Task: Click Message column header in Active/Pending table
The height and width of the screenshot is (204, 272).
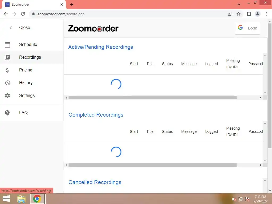Action: coord(189,64)
